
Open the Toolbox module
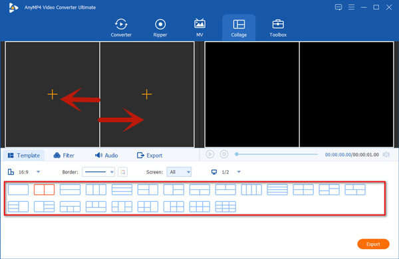[x=278, y=28]
